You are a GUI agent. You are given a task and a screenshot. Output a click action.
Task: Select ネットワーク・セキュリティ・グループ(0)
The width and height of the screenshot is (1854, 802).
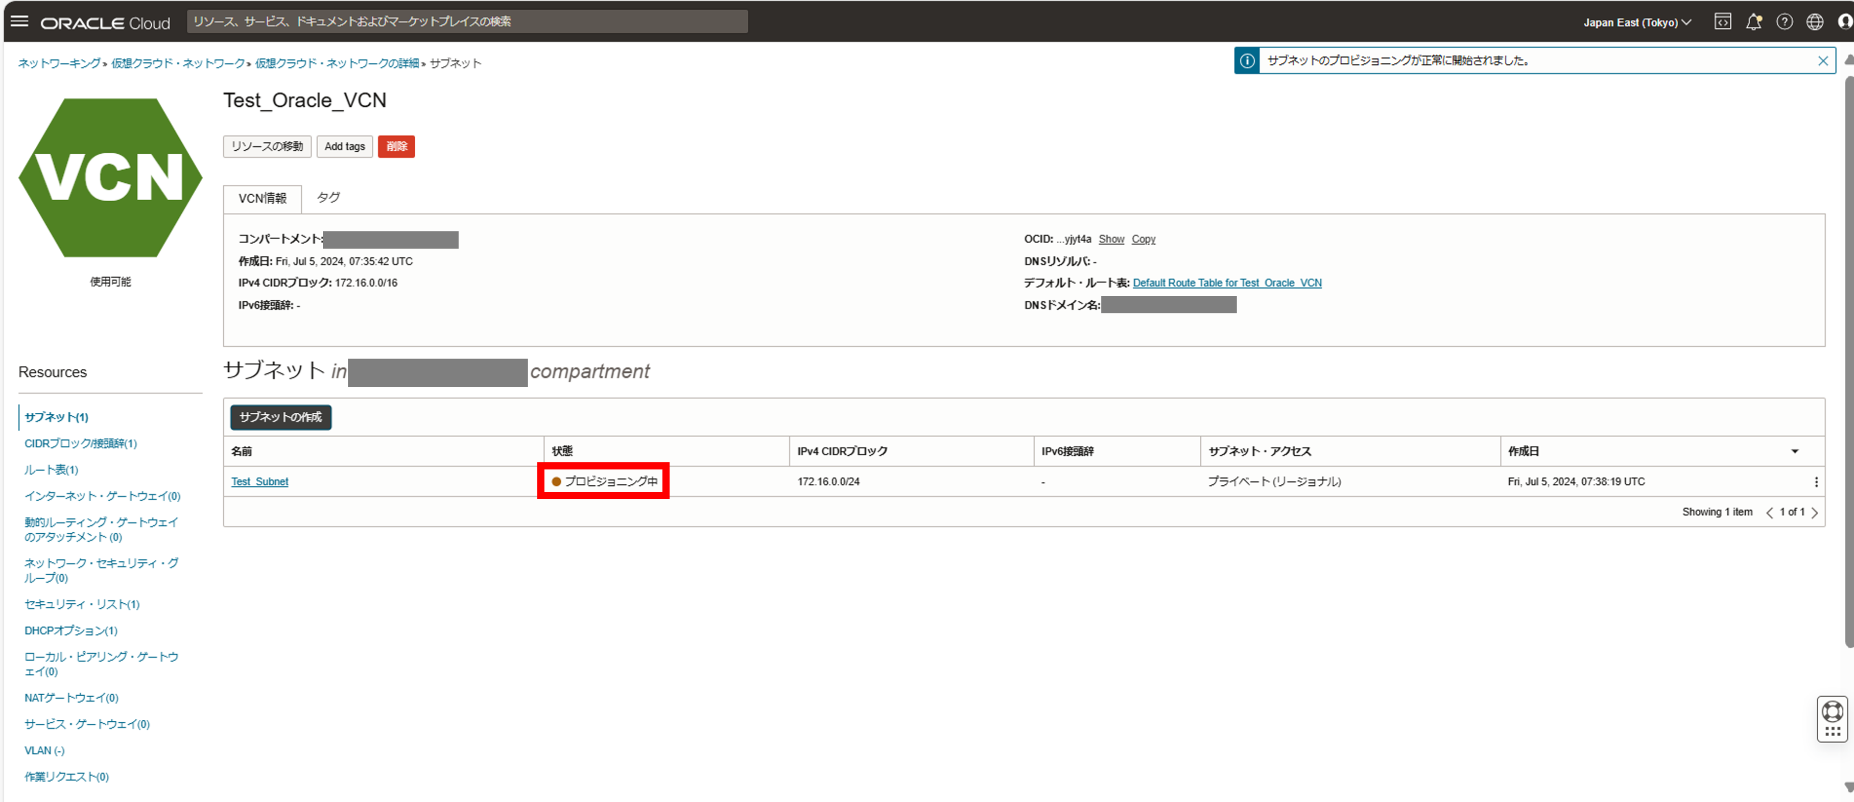102,571
